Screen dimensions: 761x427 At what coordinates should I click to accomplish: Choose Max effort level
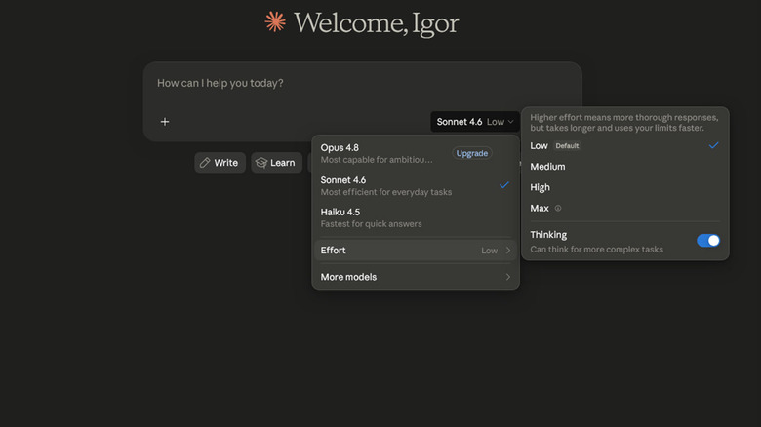click(624, 209)
